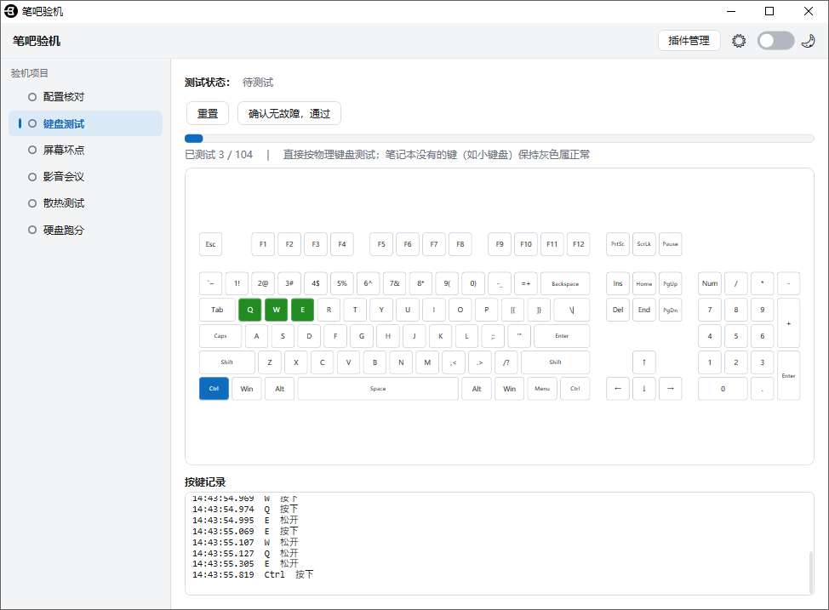Click the green E key
This screenshot has height=610, width=829.
pos(302,310)
